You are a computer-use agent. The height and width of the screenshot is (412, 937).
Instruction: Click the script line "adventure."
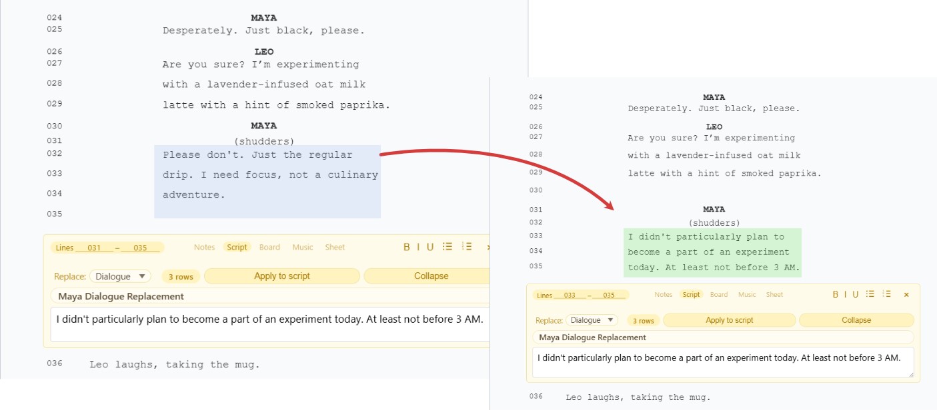(x=194, y=195)
